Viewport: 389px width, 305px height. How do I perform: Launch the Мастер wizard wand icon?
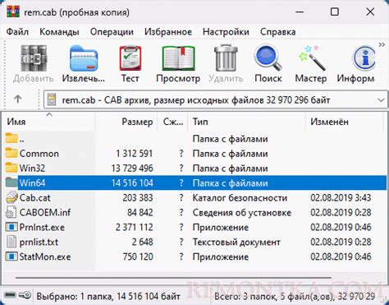point(311,58)
